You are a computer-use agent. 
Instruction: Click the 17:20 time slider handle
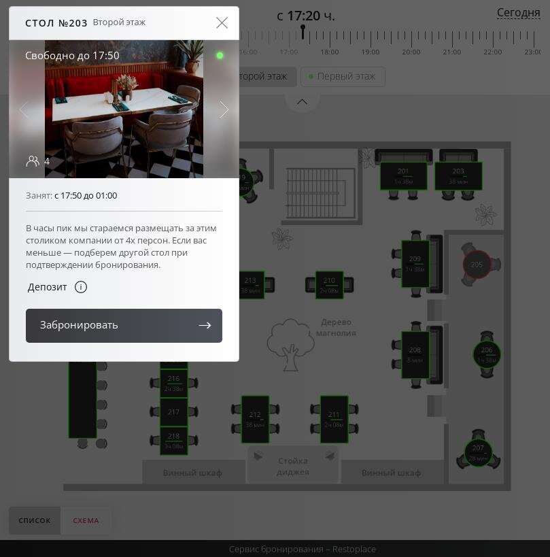coord(303,31)
